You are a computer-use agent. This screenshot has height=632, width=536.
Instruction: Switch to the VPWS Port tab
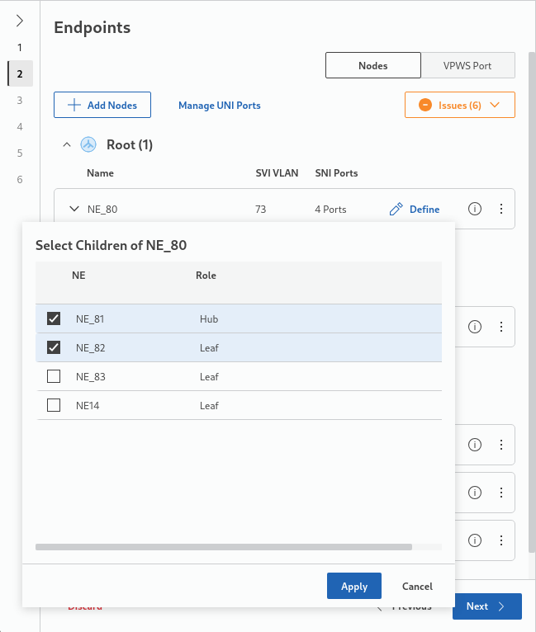467,65
